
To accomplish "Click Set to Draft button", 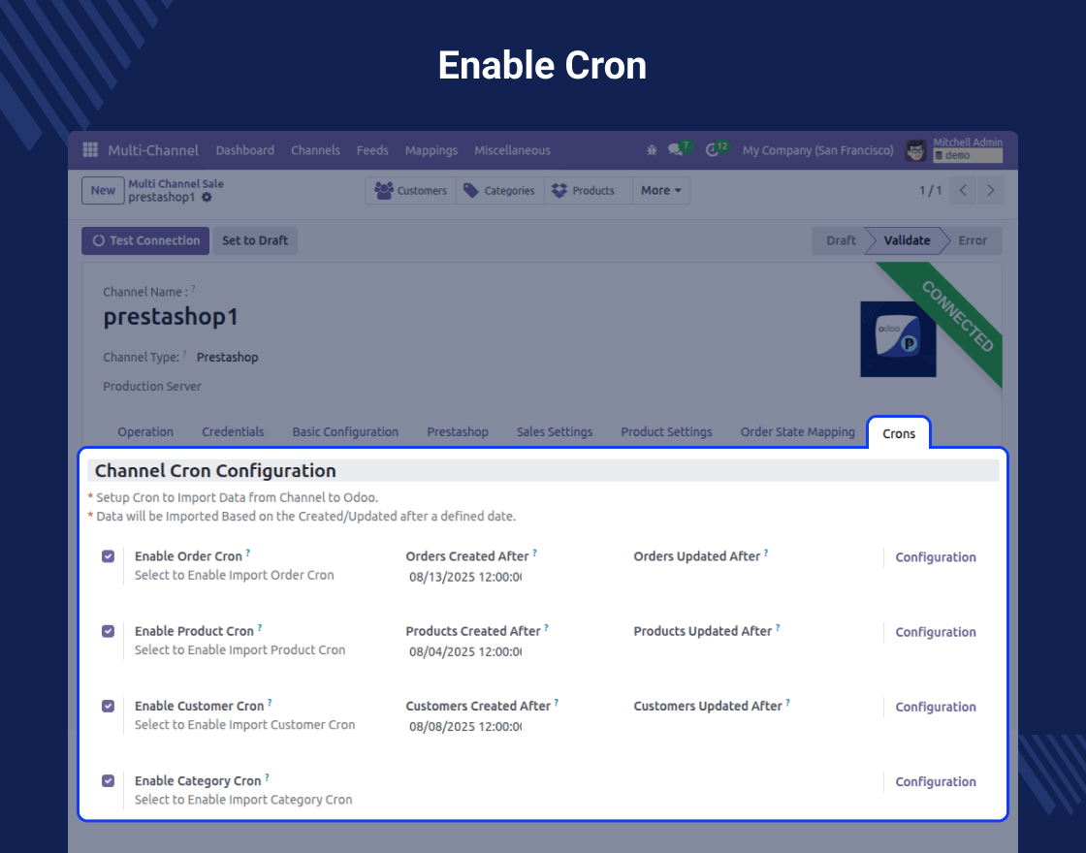I will [x=255, y=240].
